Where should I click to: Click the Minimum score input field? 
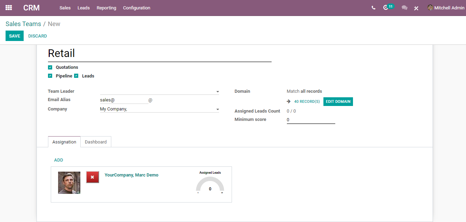tap(311, 120)
